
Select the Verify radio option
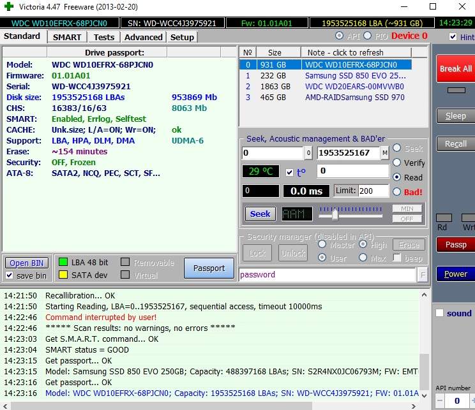397,163
